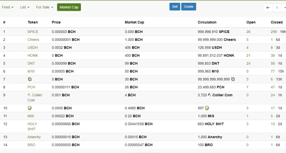Screen dimensions: 286x153
Task: Open Collier Coin's 24 closed orders
Action: [x=273, y=95]
